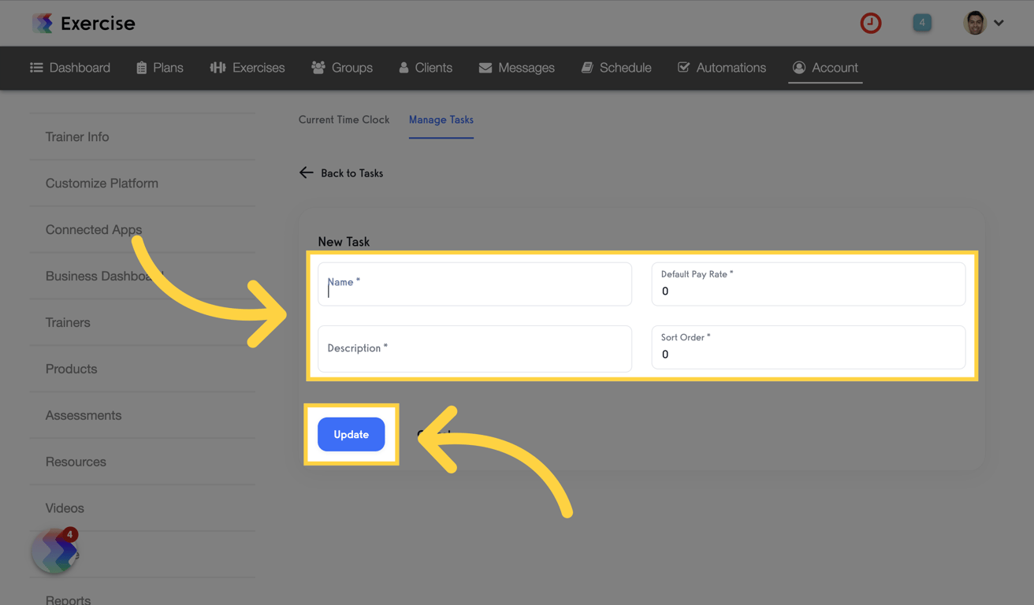Image resolution: width=1034 pixels, height=605 pixels.
Task: Click the Name input field
Action: [474, 282]
